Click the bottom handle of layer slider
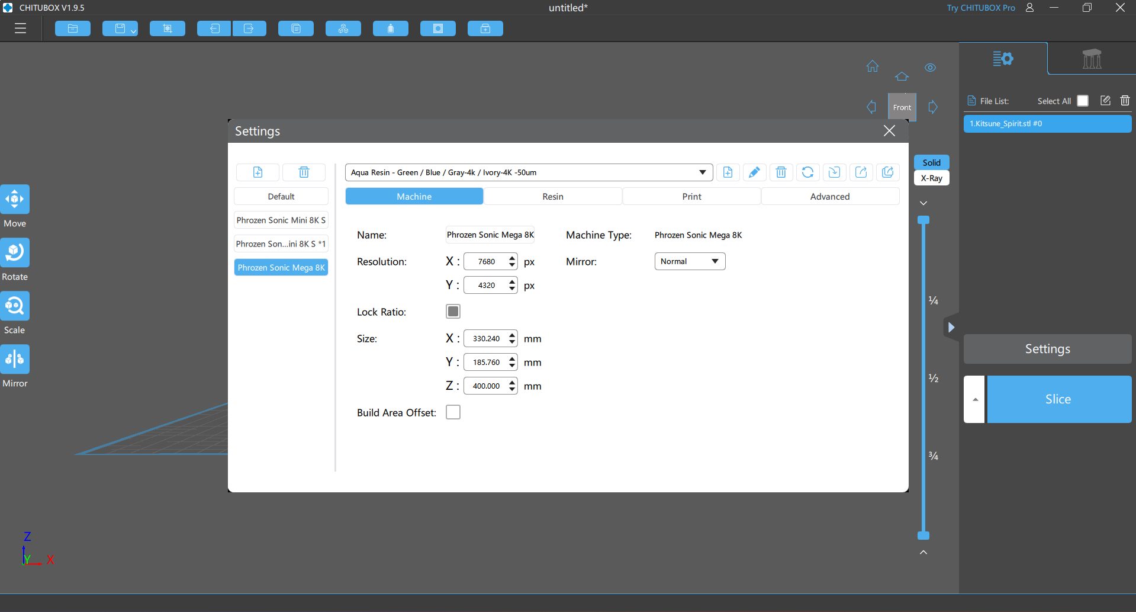 tap(923, 536)
